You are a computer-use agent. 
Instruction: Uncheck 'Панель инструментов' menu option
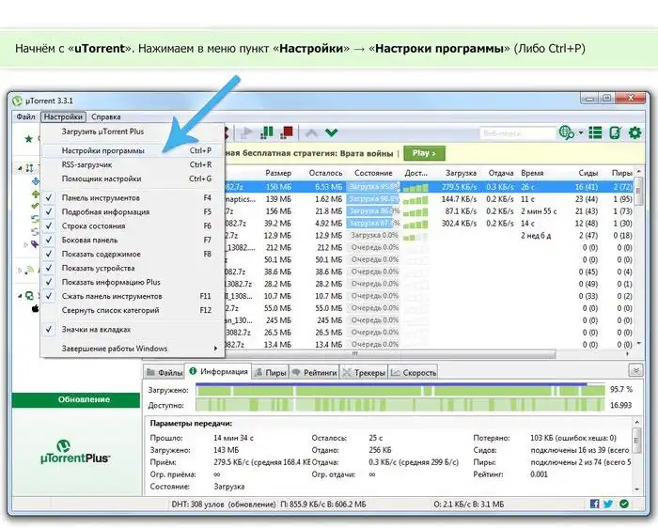click(x=132, y=198)
